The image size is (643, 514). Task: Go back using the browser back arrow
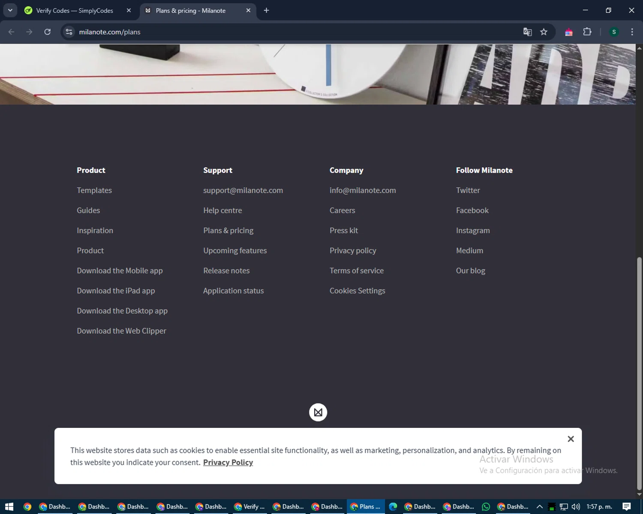(12, 32)
